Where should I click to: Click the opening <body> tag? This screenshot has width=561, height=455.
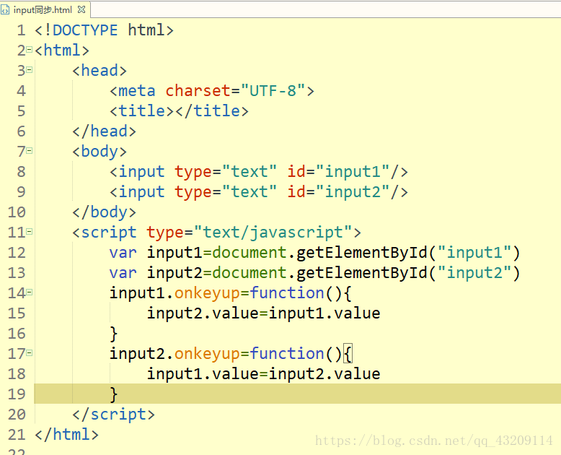[100, 152]
